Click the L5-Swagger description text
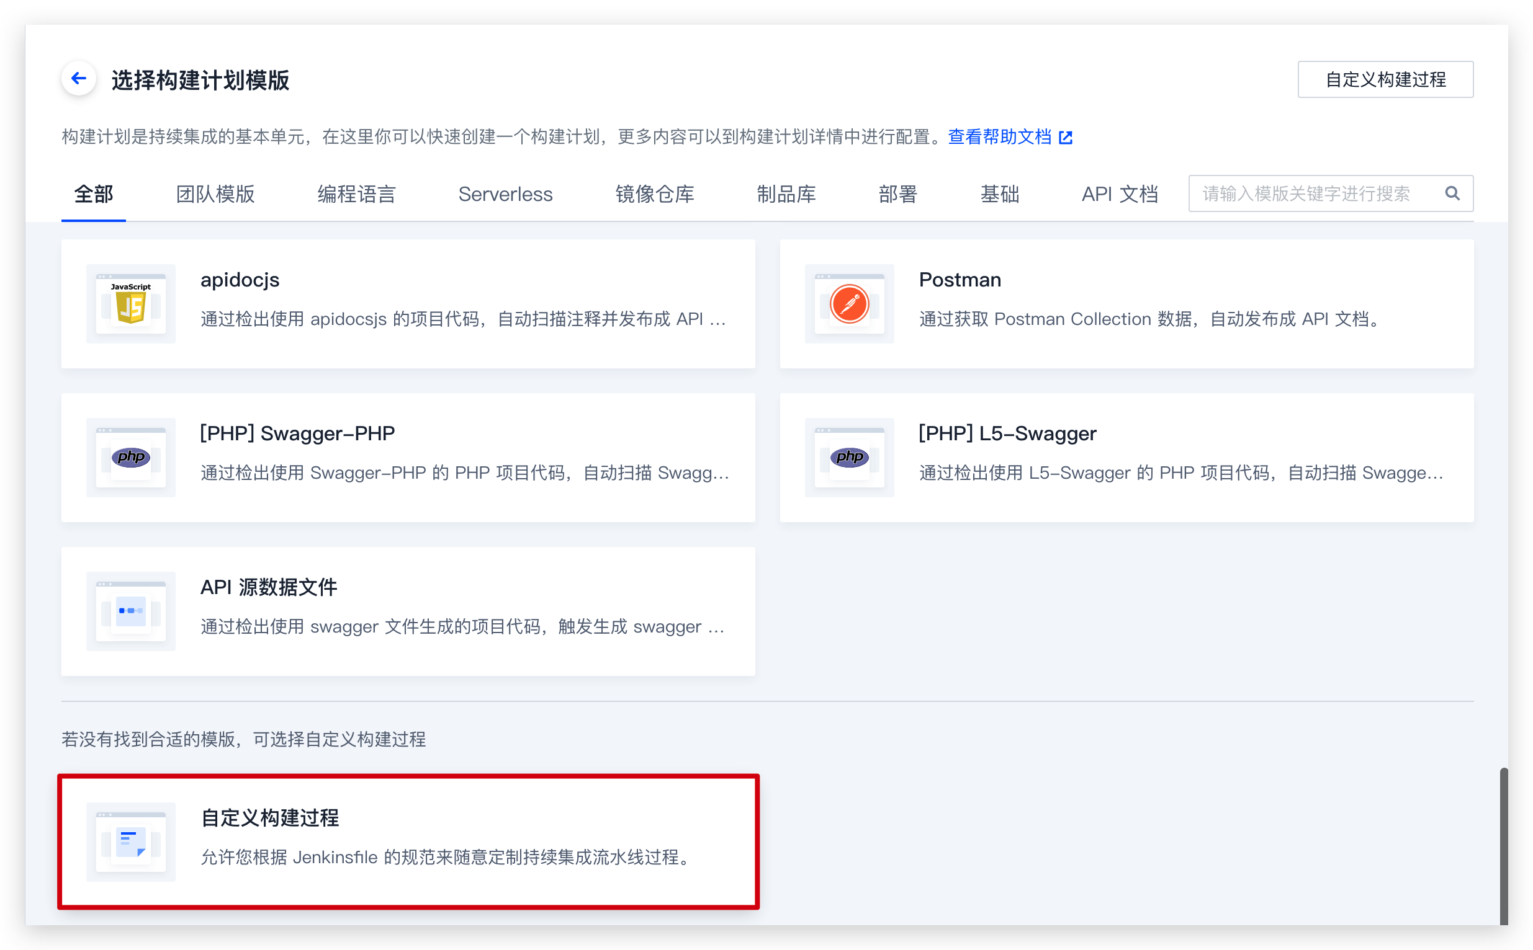1533x950 pixels. (1182, 473)
